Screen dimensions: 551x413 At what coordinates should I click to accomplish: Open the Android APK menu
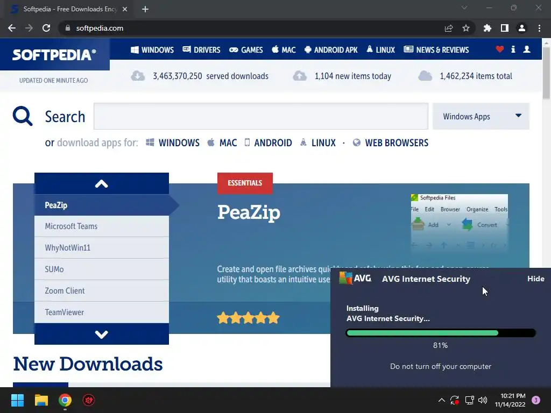(x=331, y=50)
